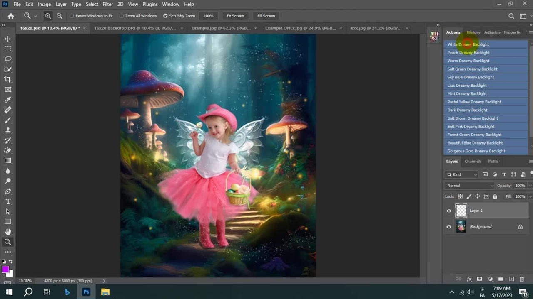The width and height of the screenshot is (533, 299).
Task: Expand the layer Opacity dropdown arrow
Action: click(530, 186)
